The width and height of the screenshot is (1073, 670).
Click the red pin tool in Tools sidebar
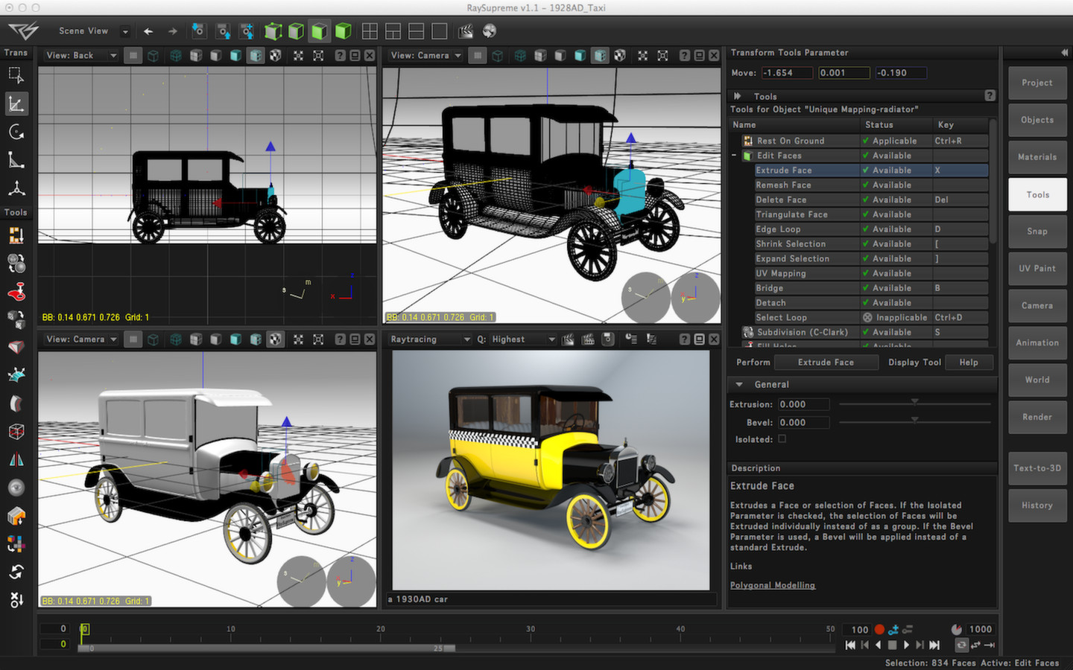(x=16, y=292)
